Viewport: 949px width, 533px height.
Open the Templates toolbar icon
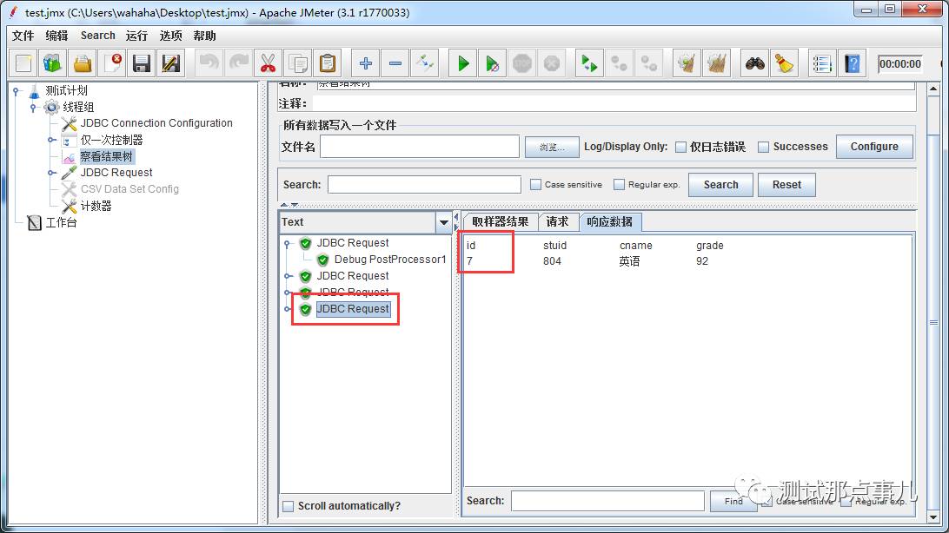(x=53, y=63)
